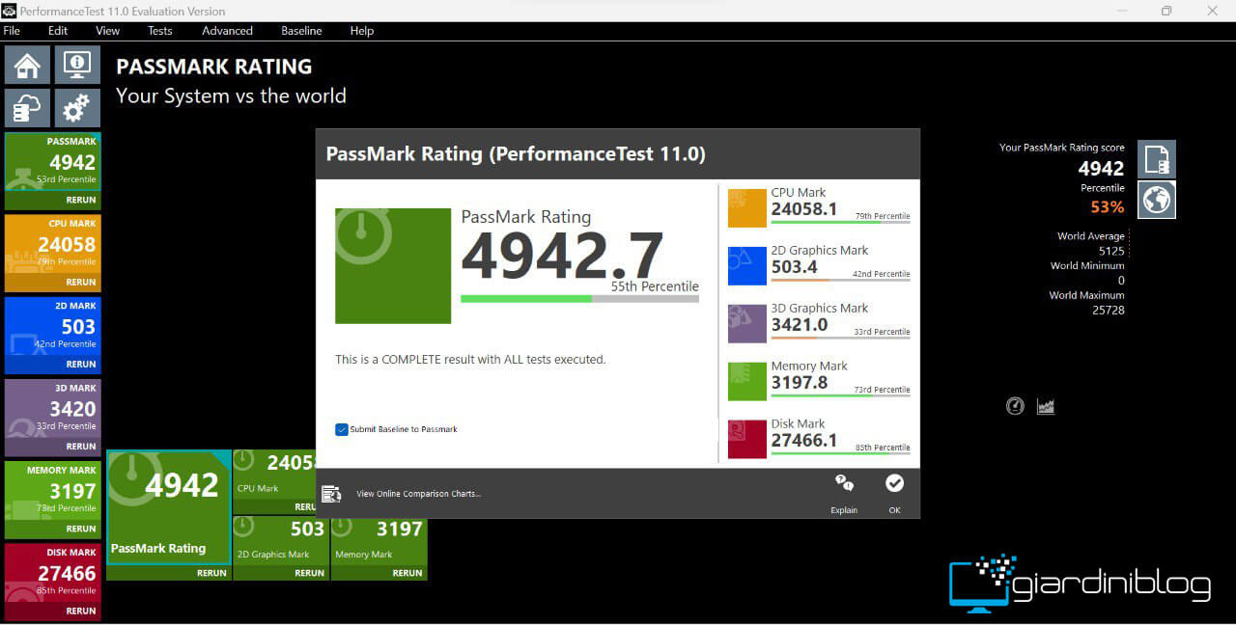Rerun the PassMark test in sidebar
This screenshot has height=625, width=1236.
tap(81, 200)
